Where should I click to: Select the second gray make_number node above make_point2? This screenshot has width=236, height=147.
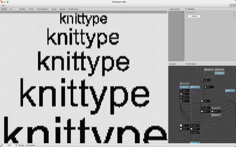coord(219,70)
